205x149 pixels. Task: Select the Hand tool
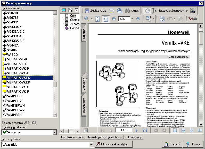point(147,11)
